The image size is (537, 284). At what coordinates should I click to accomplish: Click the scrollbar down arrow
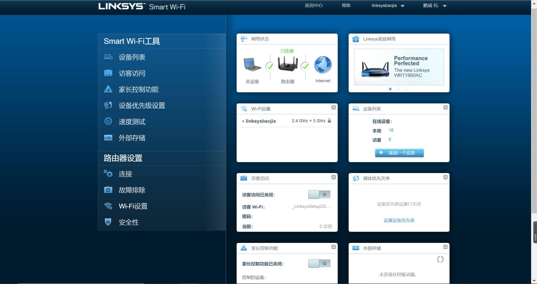pos(534,281)
